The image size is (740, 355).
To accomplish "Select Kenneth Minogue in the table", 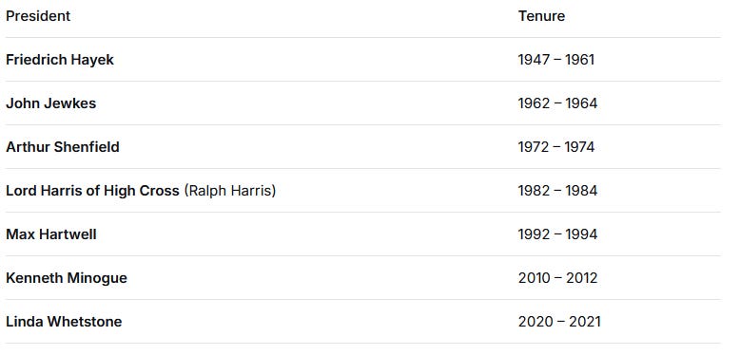I will coord(67,278).
